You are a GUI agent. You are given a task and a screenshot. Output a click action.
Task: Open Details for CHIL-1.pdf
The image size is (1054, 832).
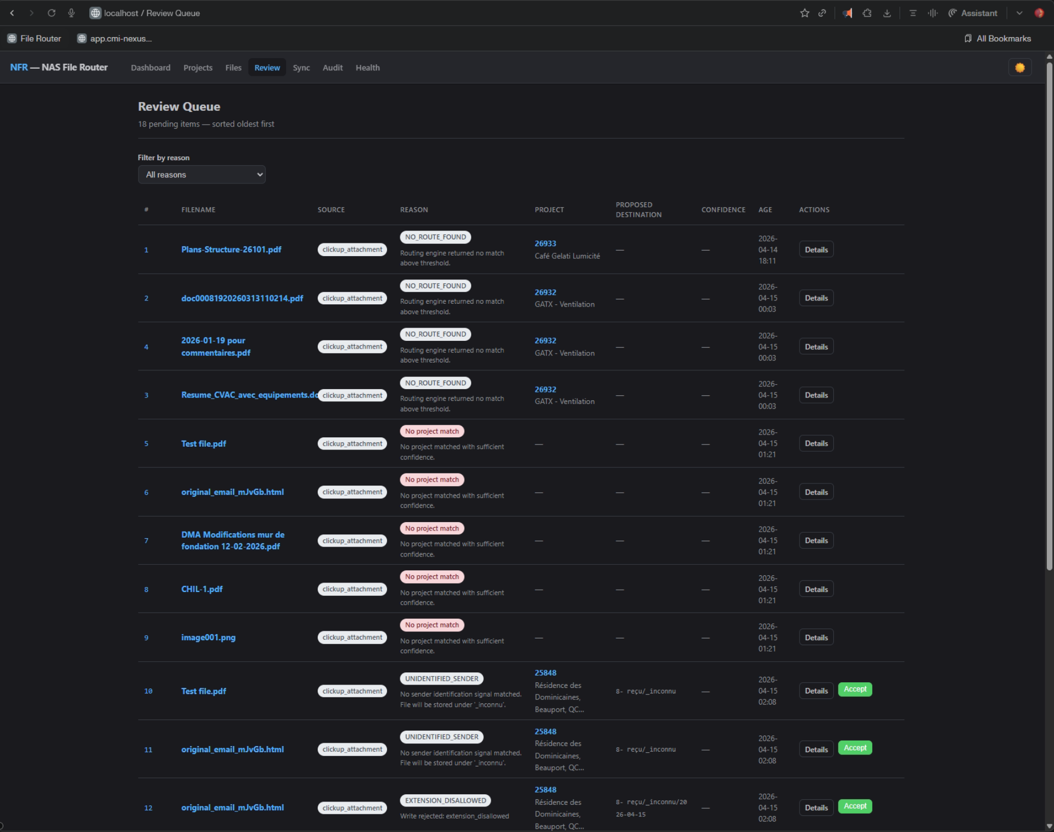click(816, 589)
